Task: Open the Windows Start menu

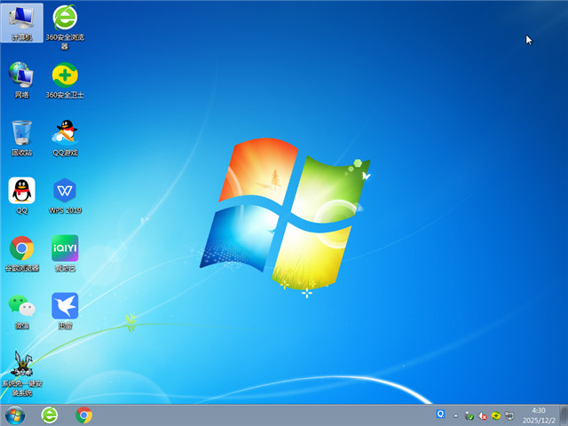Action: (x=15, y=414)
